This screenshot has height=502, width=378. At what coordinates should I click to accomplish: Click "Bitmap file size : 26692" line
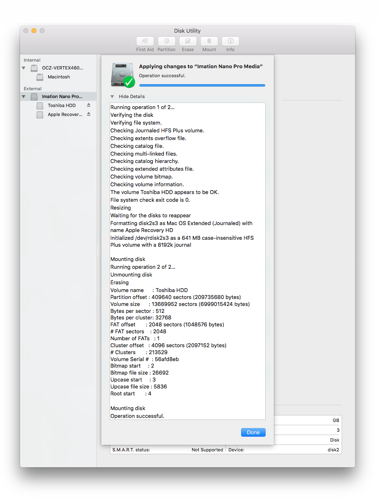point(139,373)
